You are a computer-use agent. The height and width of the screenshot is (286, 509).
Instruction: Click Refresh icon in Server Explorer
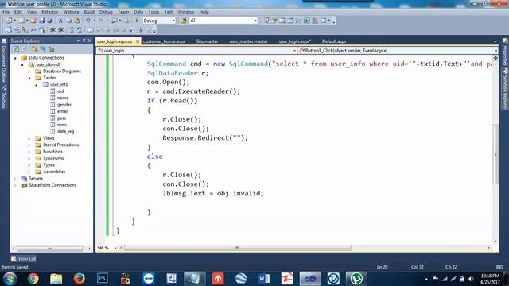tap(16, 49)
